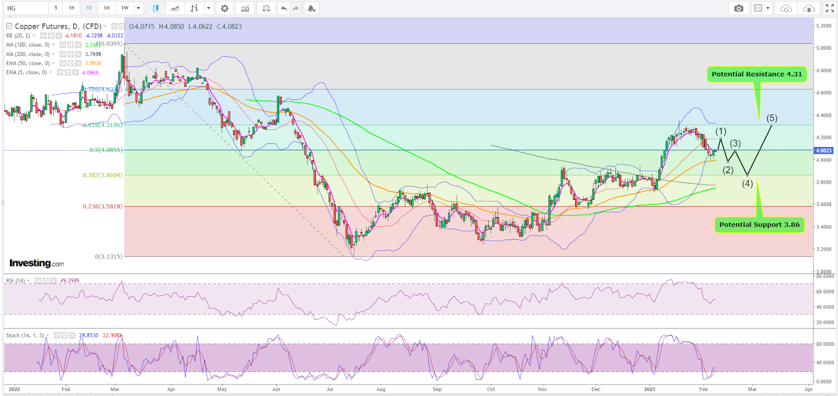Hide the MA (100, close, 0) line
Image resolution: width=838 pixels, height=396 pixels.
click(63, 45)
